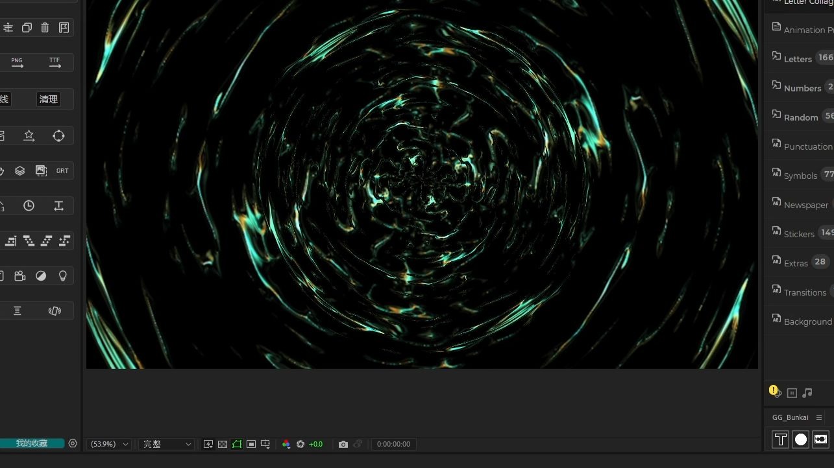Click the GG_Bunkai panel tab

click(x=791, y=417)
